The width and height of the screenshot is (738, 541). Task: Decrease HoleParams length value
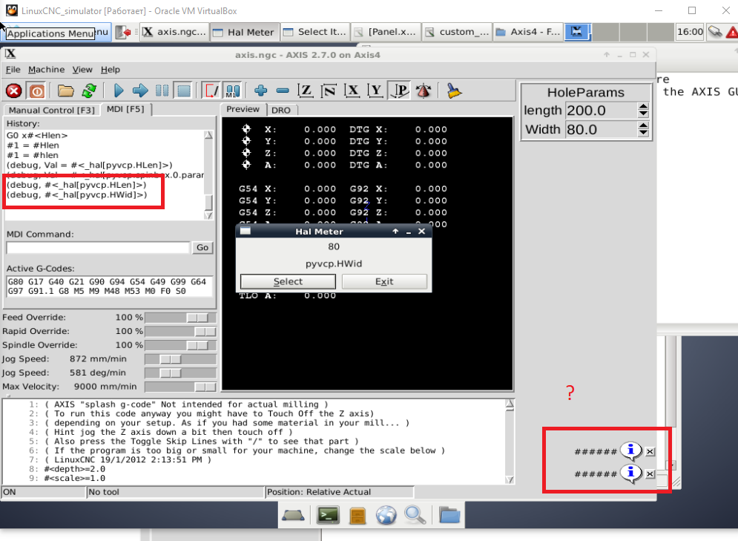(x=643, y=114)
